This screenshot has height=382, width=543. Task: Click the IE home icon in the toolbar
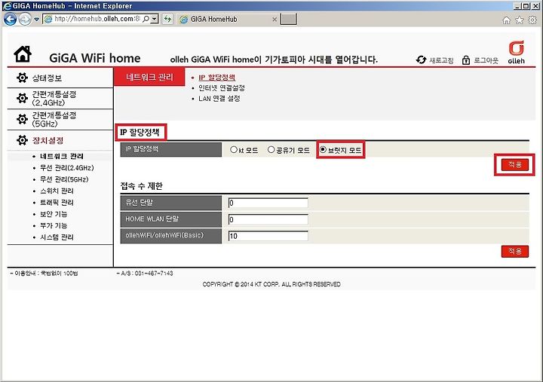pos(506,20)
